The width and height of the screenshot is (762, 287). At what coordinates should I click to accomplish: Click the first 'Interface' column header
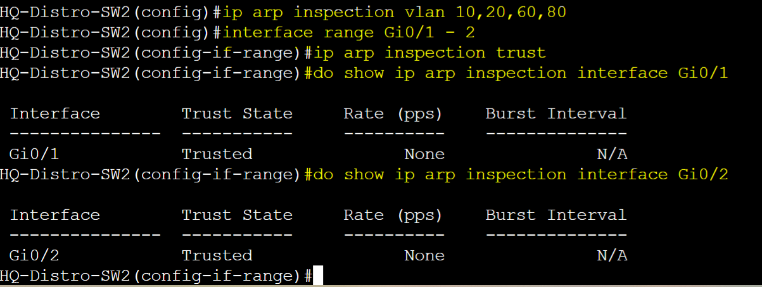tap(55, 113)
